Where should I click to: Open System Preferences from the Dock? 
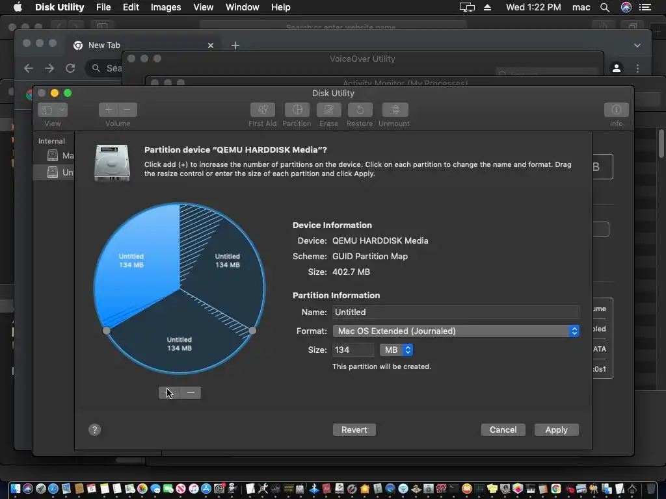click(x=219, y=489)
